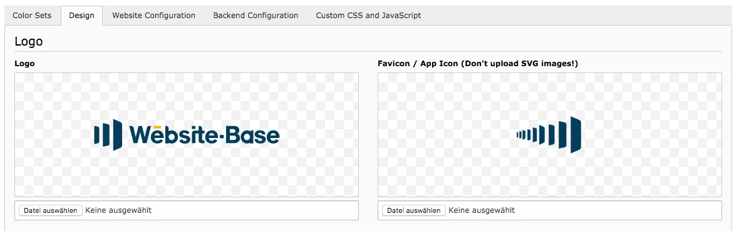Go to the Backend Configuration tab
The width and height of the screenshot is (739, 231).
pyautogui.click(x=256, y=16)
